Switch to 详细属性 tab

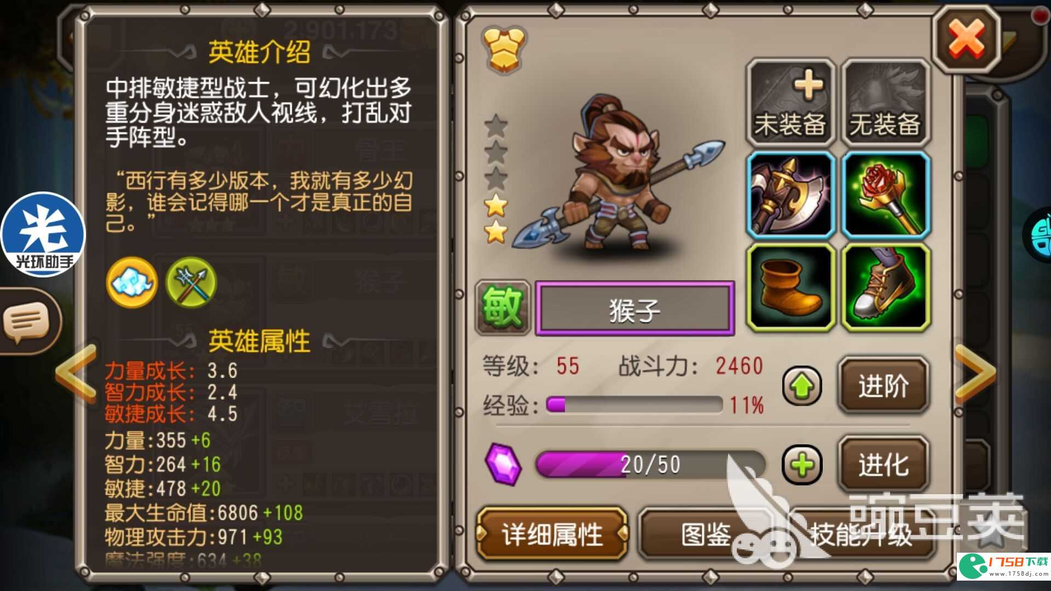(552, 534)
